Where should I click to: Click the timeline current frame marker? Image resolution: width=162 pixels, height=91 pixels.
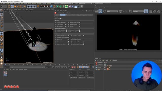5,64
